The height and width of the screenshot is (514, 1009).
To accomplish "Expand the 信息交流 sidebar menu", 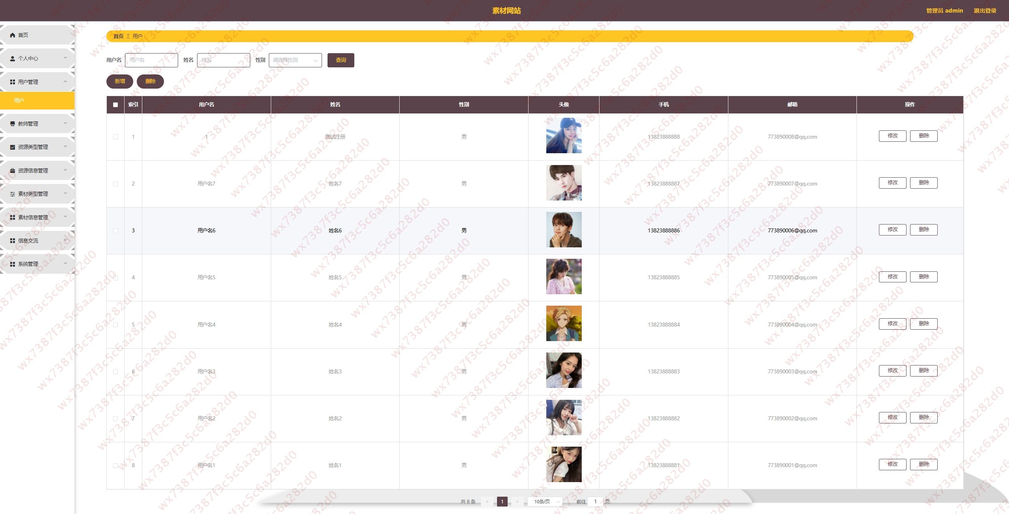I will [37, 241].
